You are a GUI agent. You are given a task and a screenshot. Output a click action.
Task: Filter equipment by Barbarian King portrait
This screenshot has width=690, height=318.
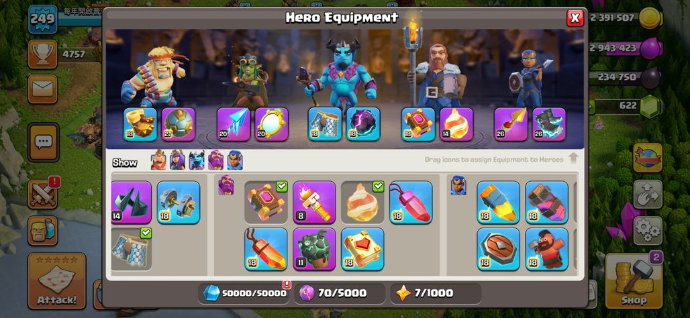[x=158, y=161]
